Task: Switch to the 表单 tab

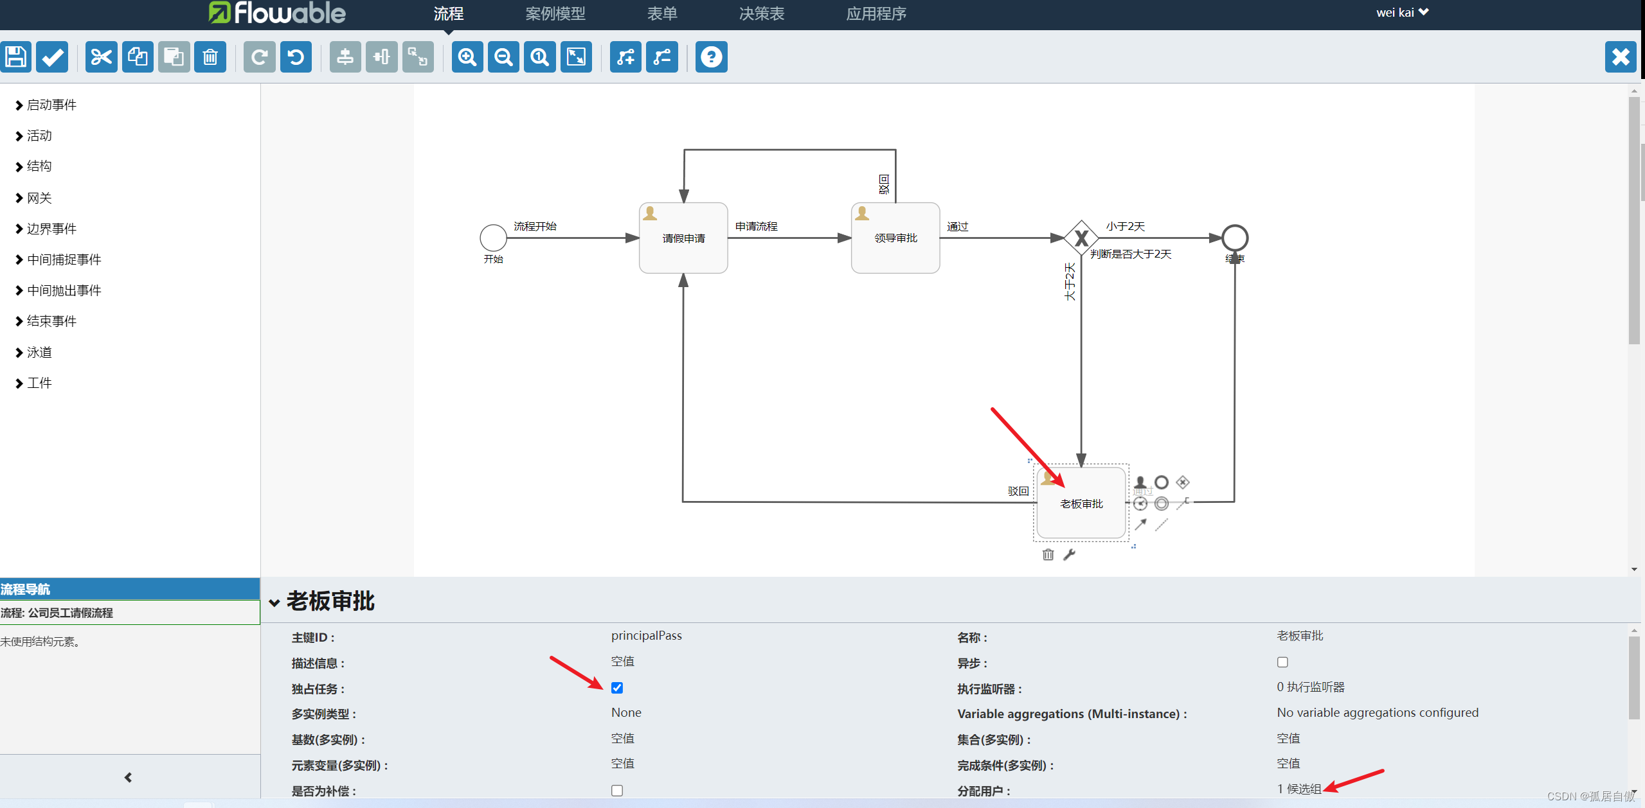Action: (x=662, y=13)
